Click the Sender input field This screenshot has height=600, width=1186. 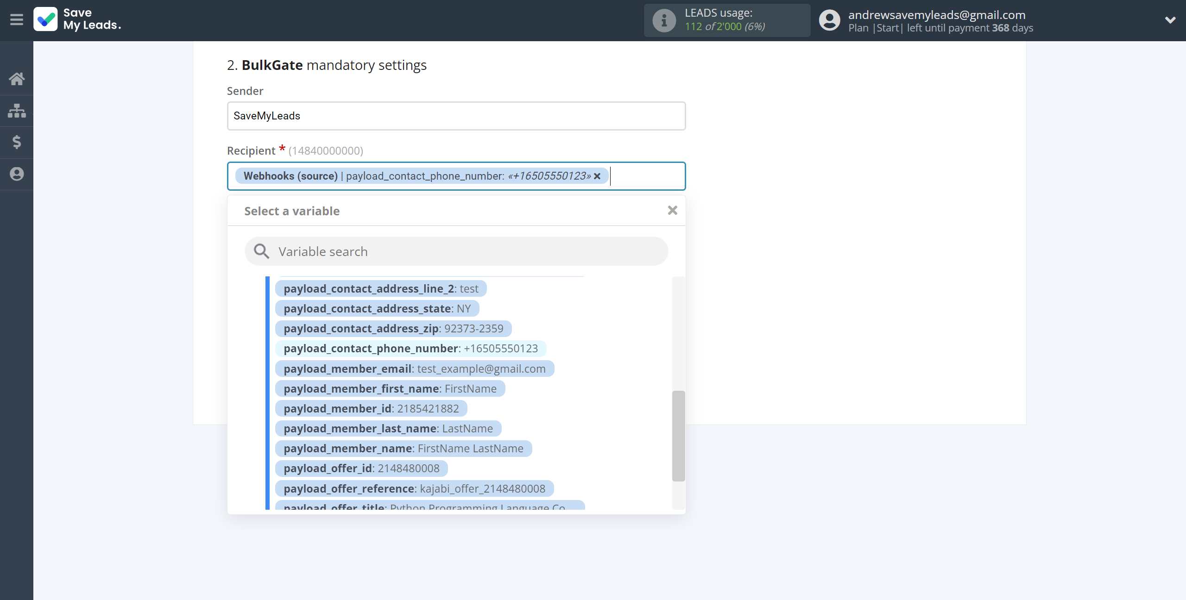tap(456, 116)
